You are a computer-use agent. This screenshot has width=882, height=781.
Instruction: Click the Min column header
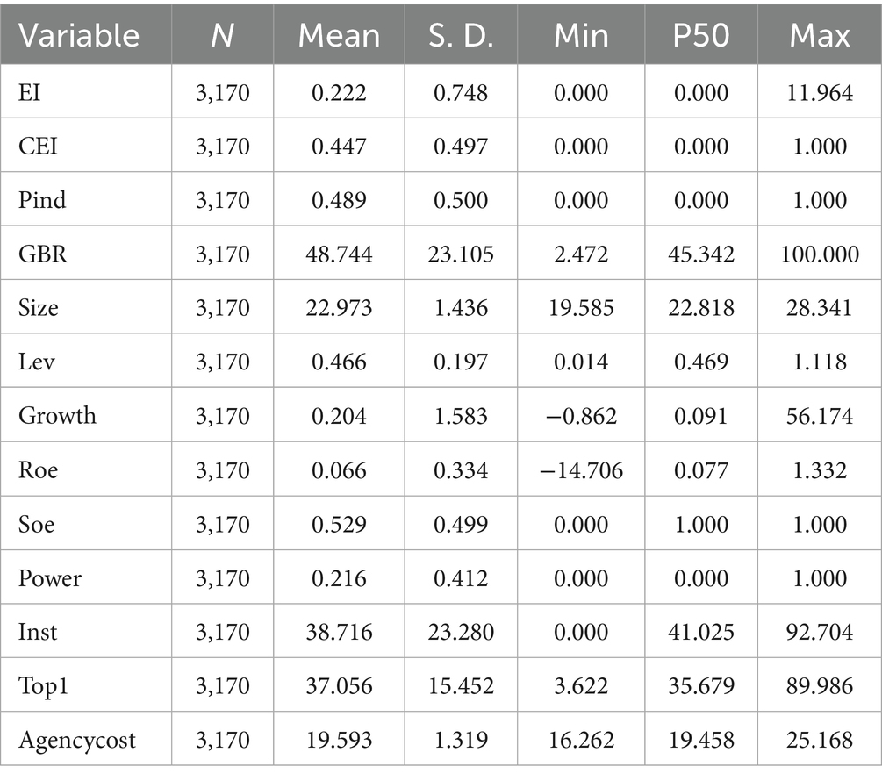582,35
